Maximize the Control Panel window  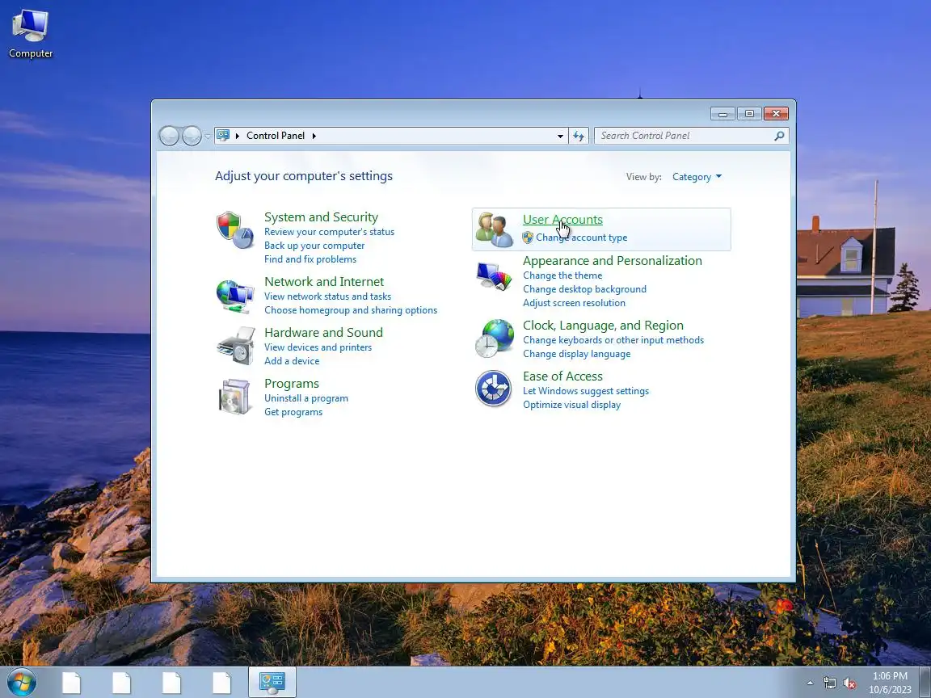pyautogui.click(x=749, y=113)
